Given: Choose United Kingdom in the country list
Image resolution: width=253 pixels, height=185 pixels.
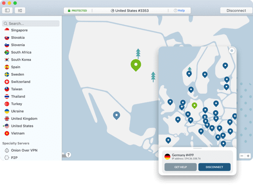Looking at the screenshot, I should point(24,119).
